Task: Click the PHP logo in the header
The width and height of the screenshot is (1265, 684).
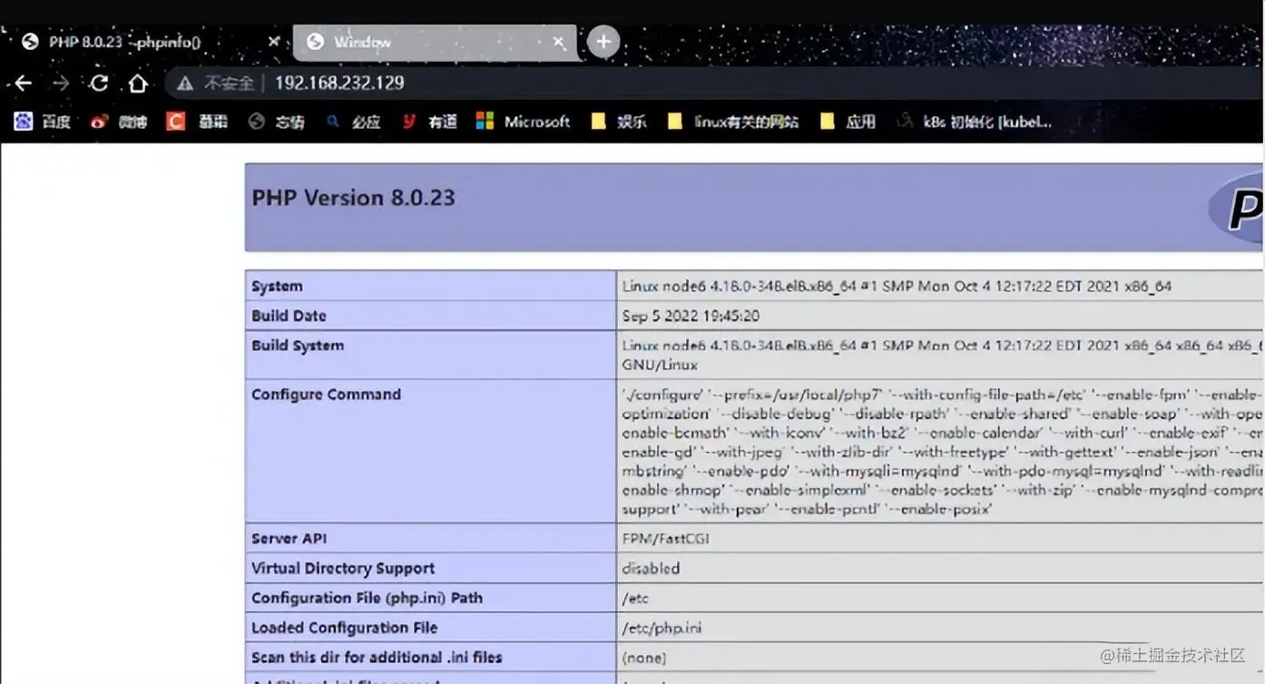Action: click(1236, 210)
